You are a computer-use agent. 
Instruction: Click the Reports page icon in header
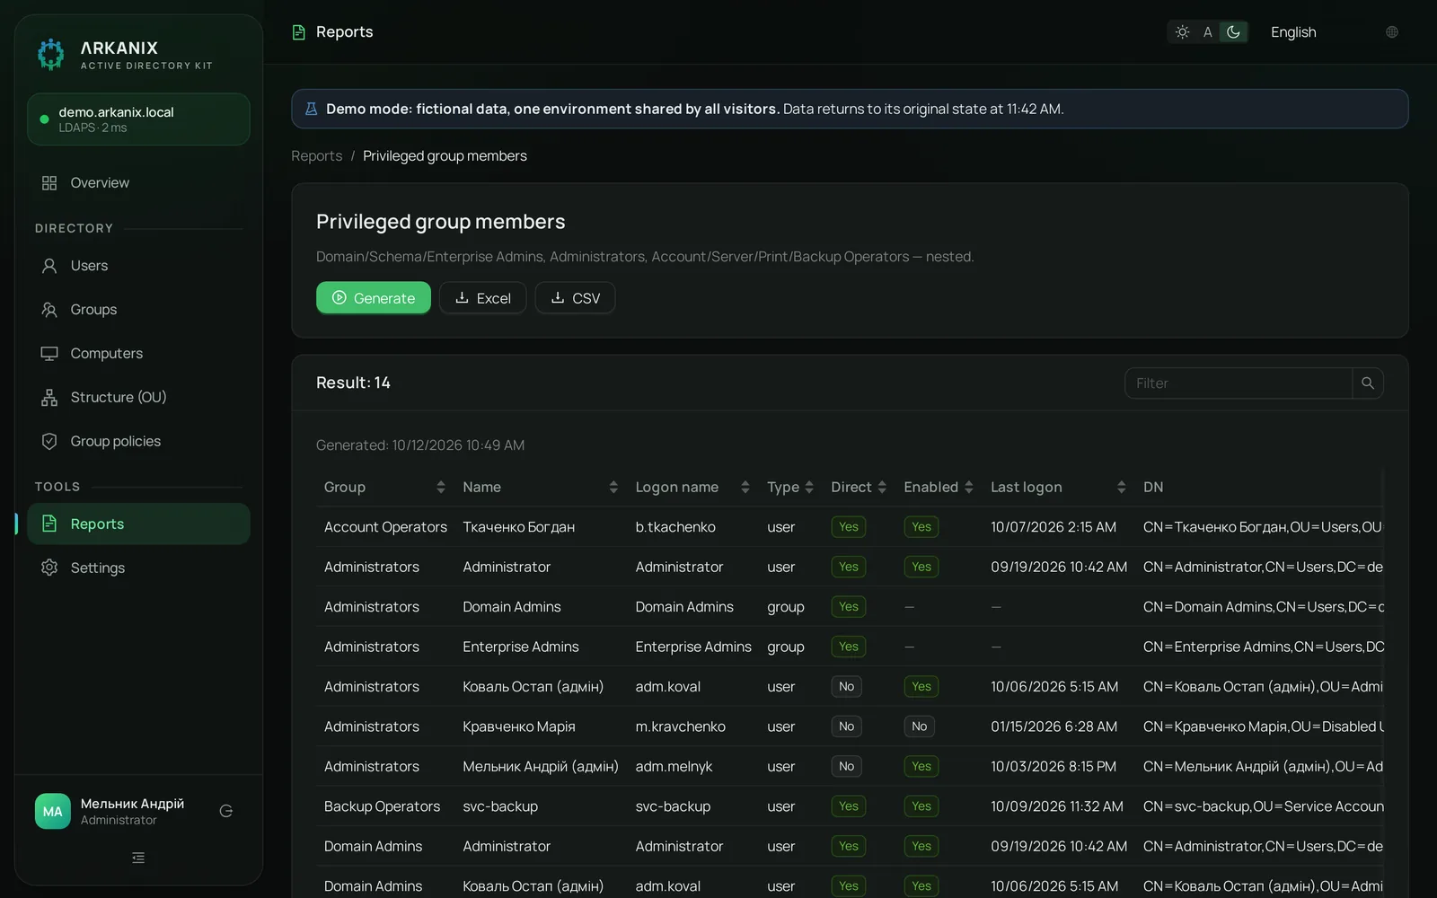click(x=299, y=32)
